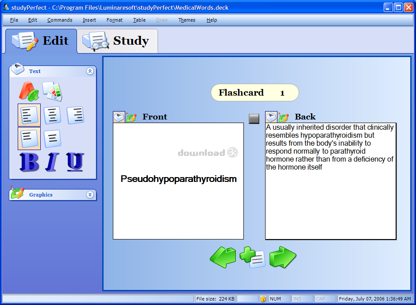The height and width of the screenshot is (305, 416).
Task: Click the date and time status entry
Action: tap(375, 299)
